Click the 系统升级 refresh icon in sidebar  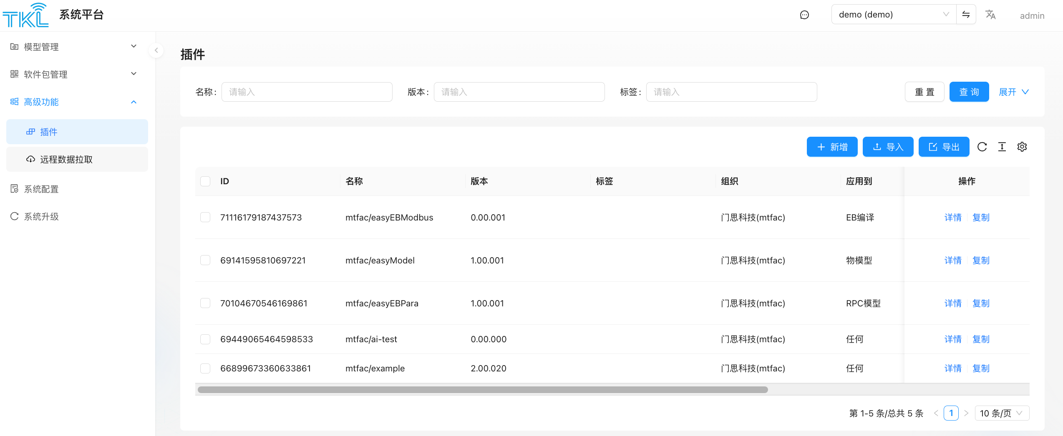coord(15,216)
